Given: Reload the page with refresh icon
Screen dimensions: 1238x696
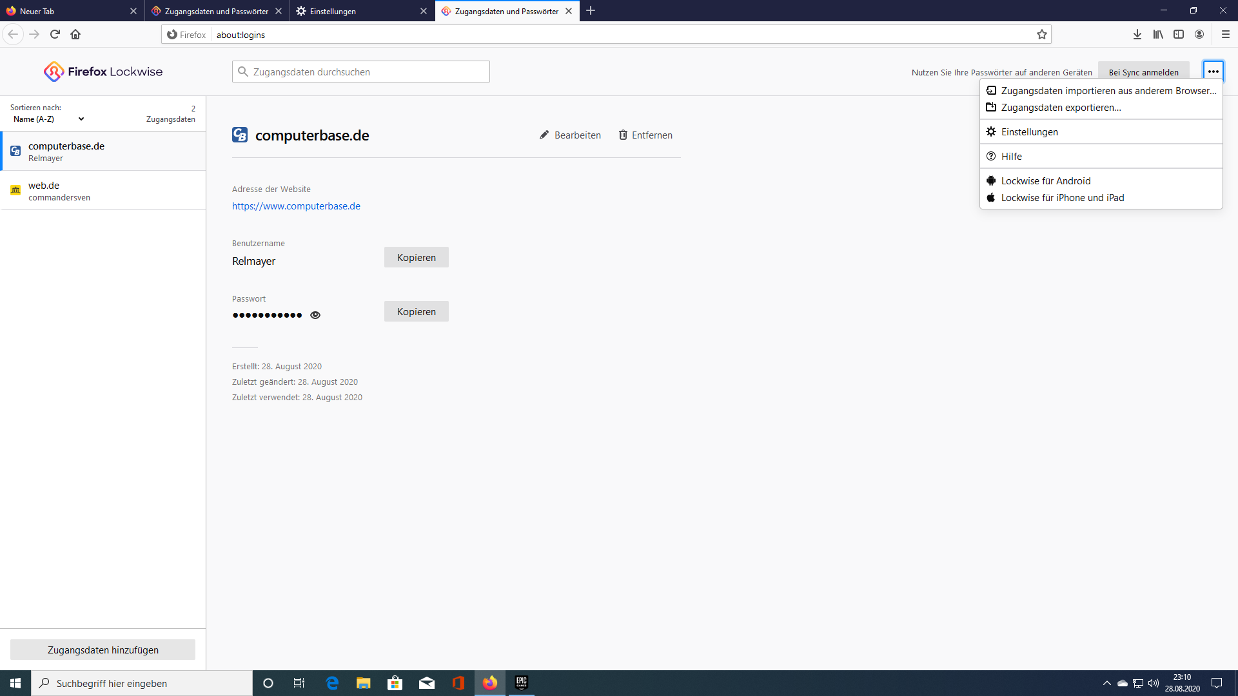Looking at the screenshot, I should pos(55,35).
